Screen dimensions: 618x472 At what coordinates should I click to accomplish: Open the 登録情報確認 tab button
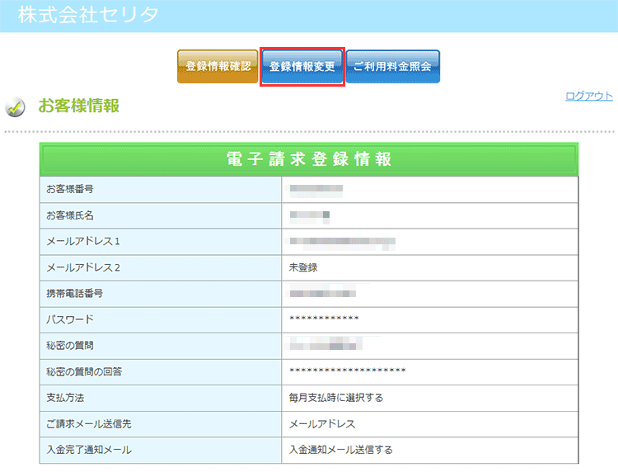(218, 67)
